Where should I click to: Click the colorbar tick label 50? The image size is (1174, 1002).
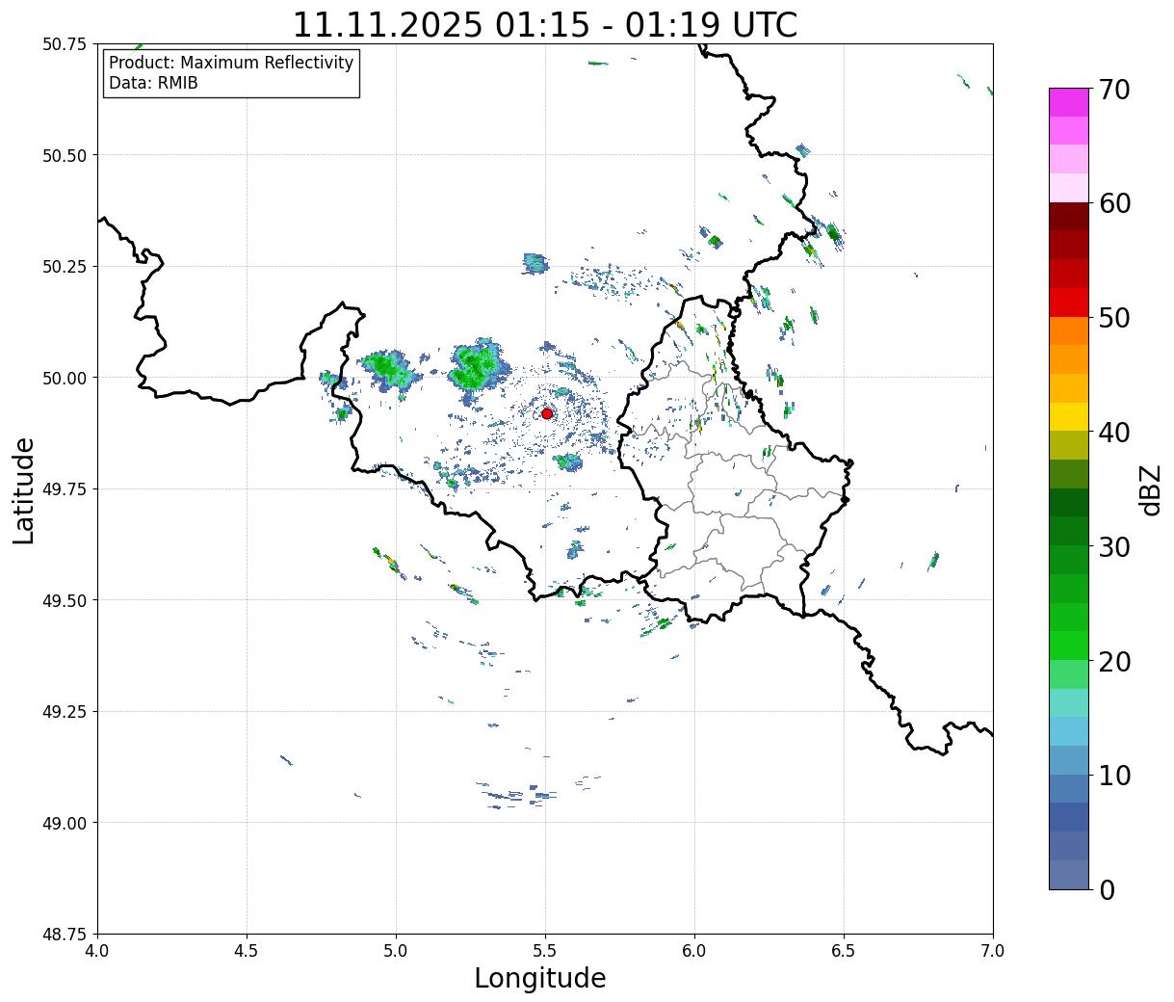(x=1114, y=318)
